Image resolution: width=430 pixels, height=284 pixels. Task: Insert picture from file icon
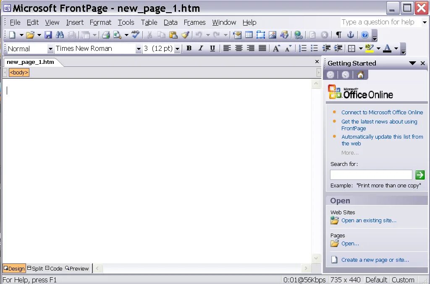click(272, 35)
